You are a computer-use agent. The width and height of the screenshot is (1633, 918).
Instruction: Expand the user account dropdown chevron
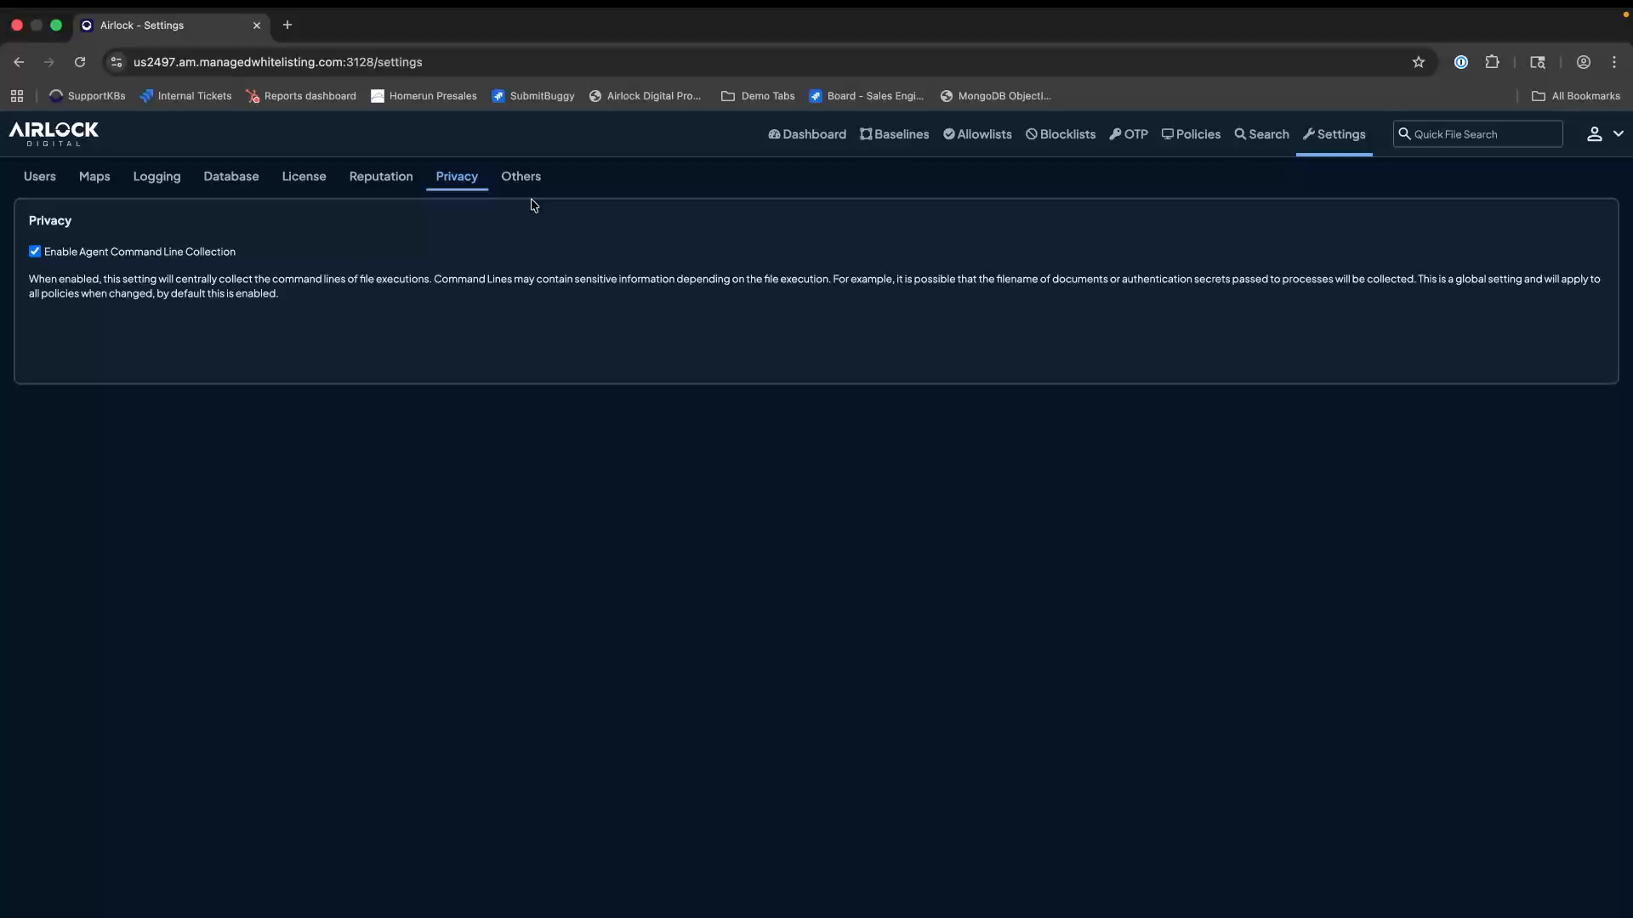(1619, 133)
